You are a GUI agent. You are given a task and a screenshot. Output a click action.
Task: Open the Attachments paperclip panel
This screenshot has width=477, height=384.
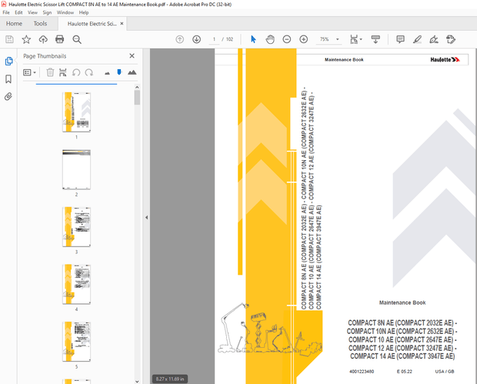8,97
